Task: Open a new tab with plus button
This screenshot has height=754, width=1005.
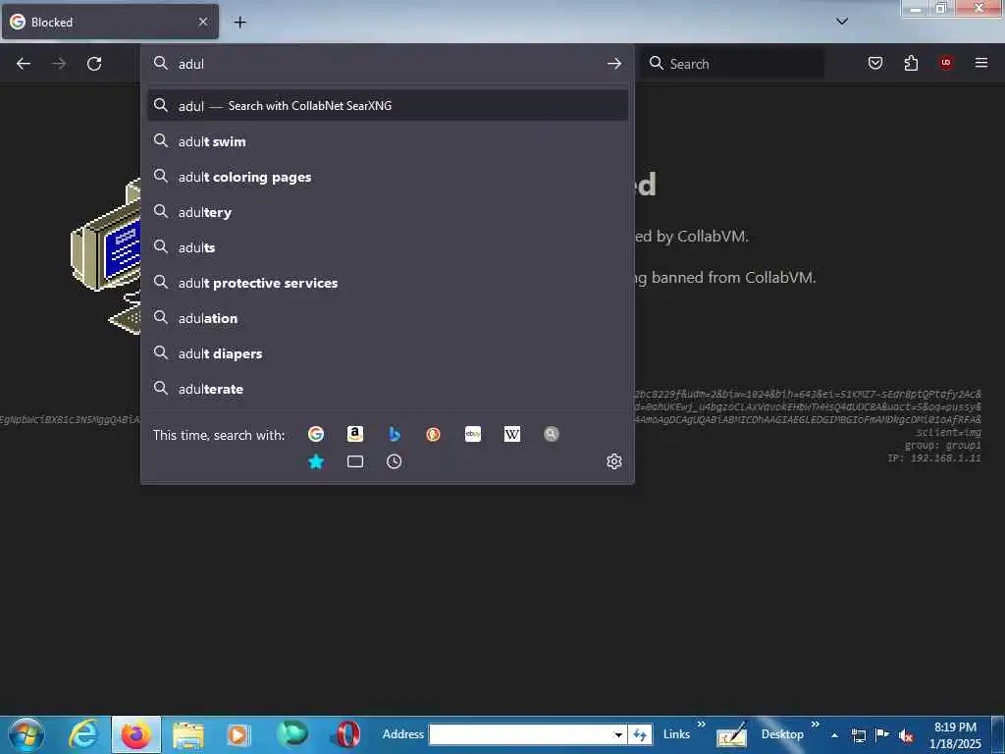Action: click(x=239, y=23)
